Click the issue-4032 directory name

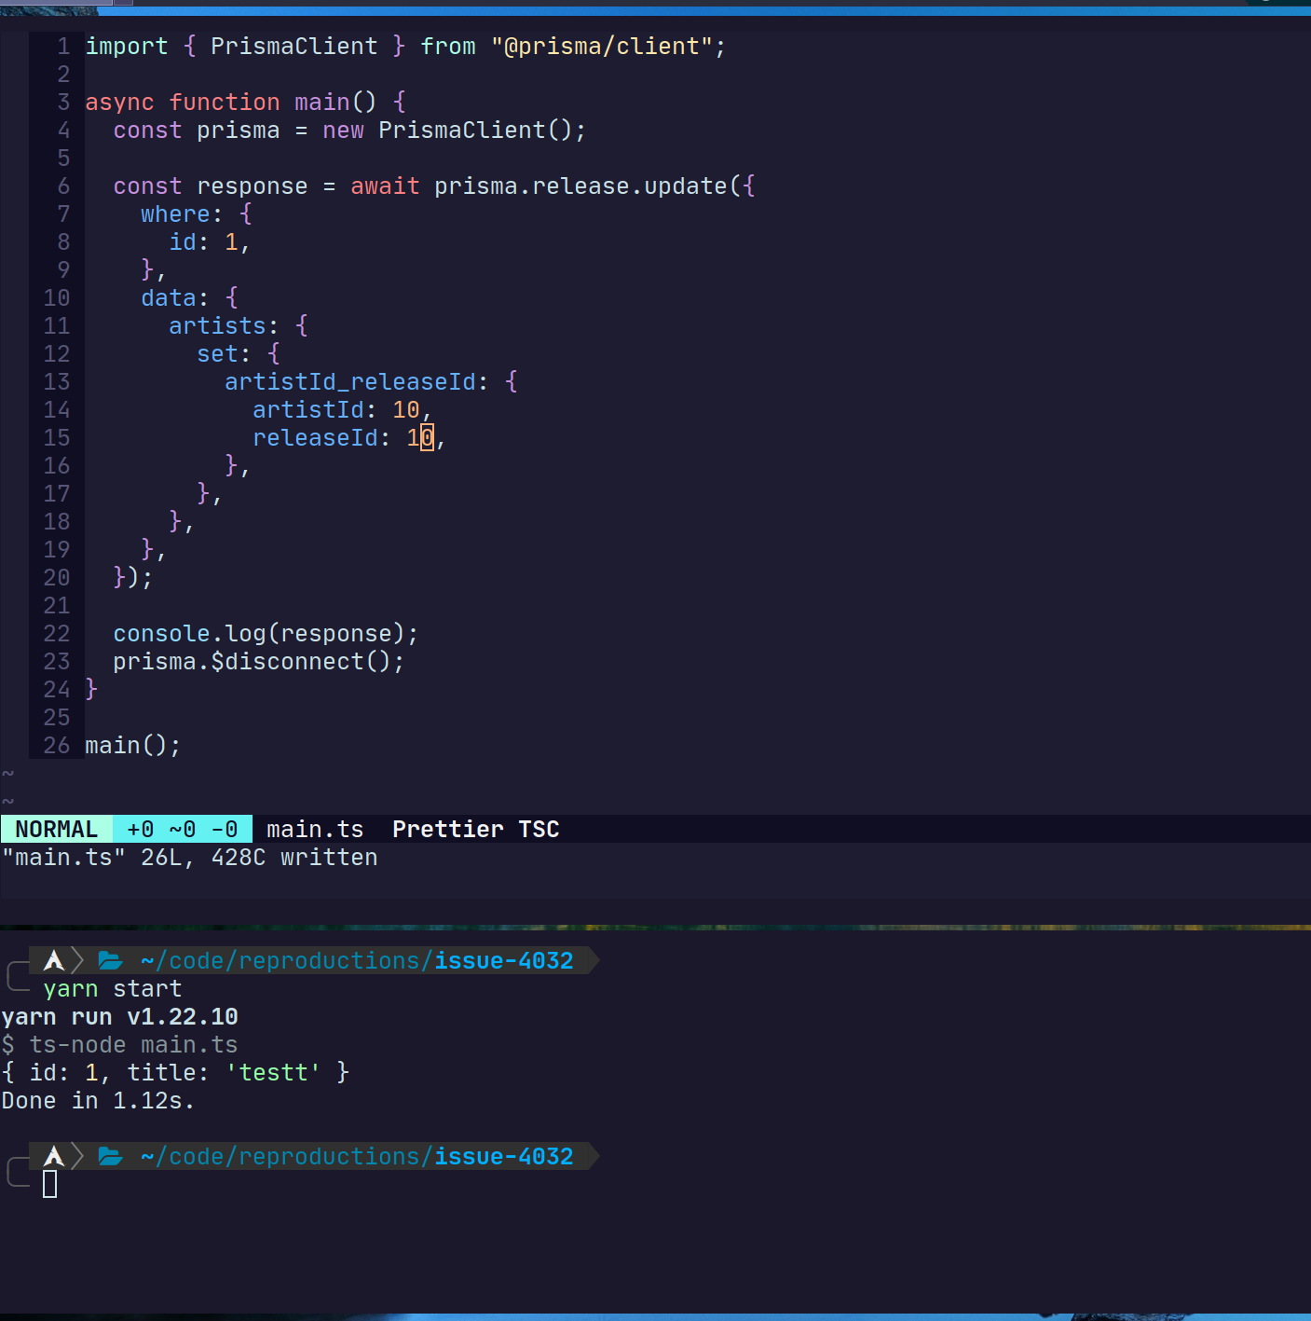point(502,960)
